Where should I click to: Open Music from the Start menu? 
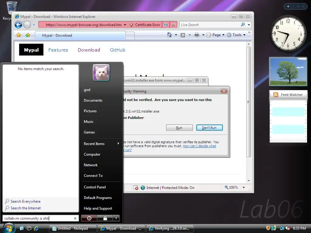click(x=88, y=122)
